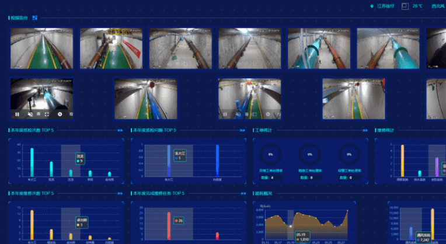This screenshot has width=446, height=244.
Task: Expand 本年度维修次数 TOP 5 with double arrow
Action: tap(120, 193)
